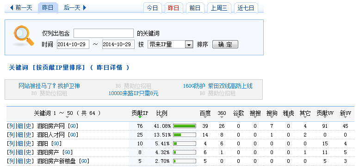The width and height of the screenshot is (359, 167).
Task: Click GO next to 泗阳房产网
Action: (x=73, y=126)
